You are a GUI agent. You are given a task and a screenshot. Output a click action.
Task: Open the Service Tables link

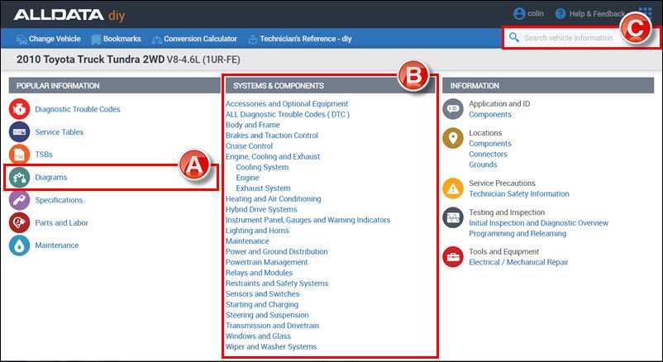pyautogui.click(x=60, y=132)
